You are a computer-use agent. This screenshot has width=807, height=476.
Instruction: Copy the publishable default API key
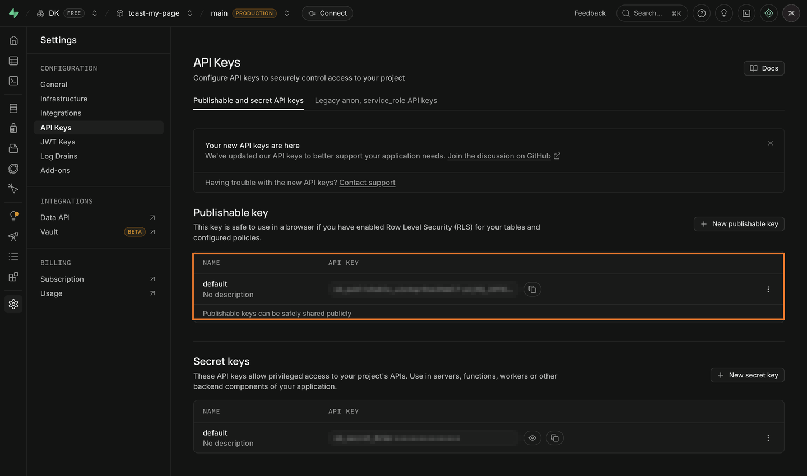[x=532, y=290]
